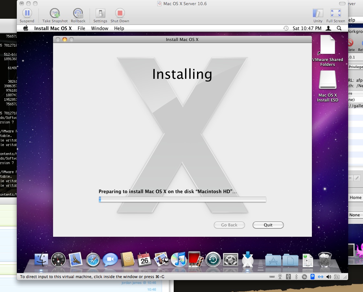Open System Preferences from the Dock
Viewport: 363px width, 292px height.
tap(230, 260)
